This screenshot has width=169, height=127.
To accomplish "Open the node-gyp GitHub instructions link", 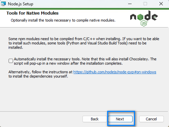I will 115,72.
